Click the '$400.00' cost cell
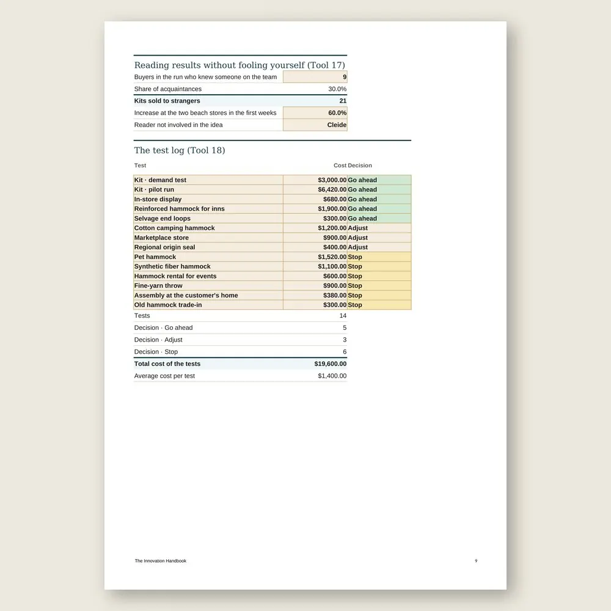Screen dimensions: 611x611 point(315,247)
